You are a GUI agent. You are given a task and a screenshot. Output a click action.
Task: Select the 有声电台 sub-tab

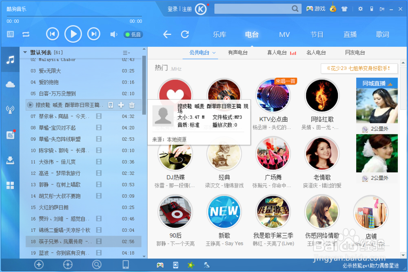pyautogui.click(x=238, y=53)
